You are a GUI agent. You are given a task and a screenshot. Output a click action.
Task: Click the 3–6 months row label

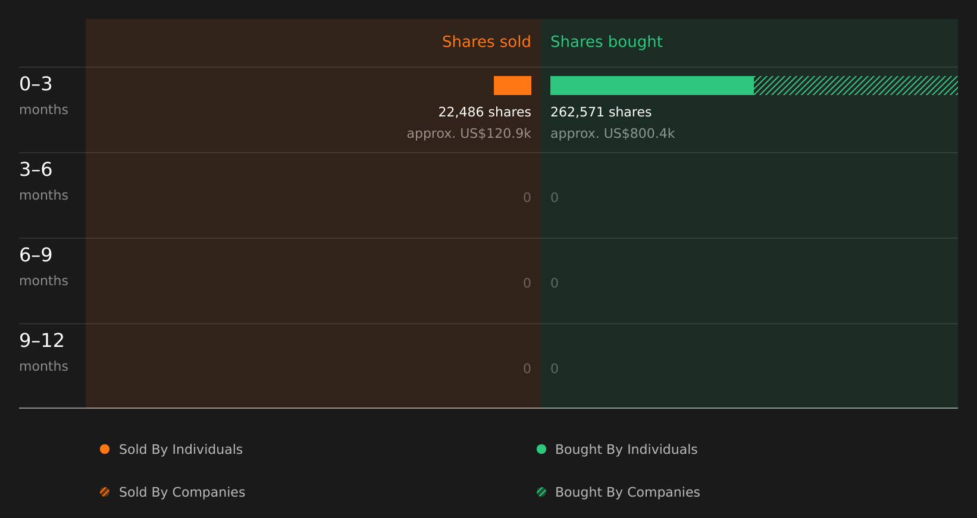pyautogui.click(x=43, y=181)
